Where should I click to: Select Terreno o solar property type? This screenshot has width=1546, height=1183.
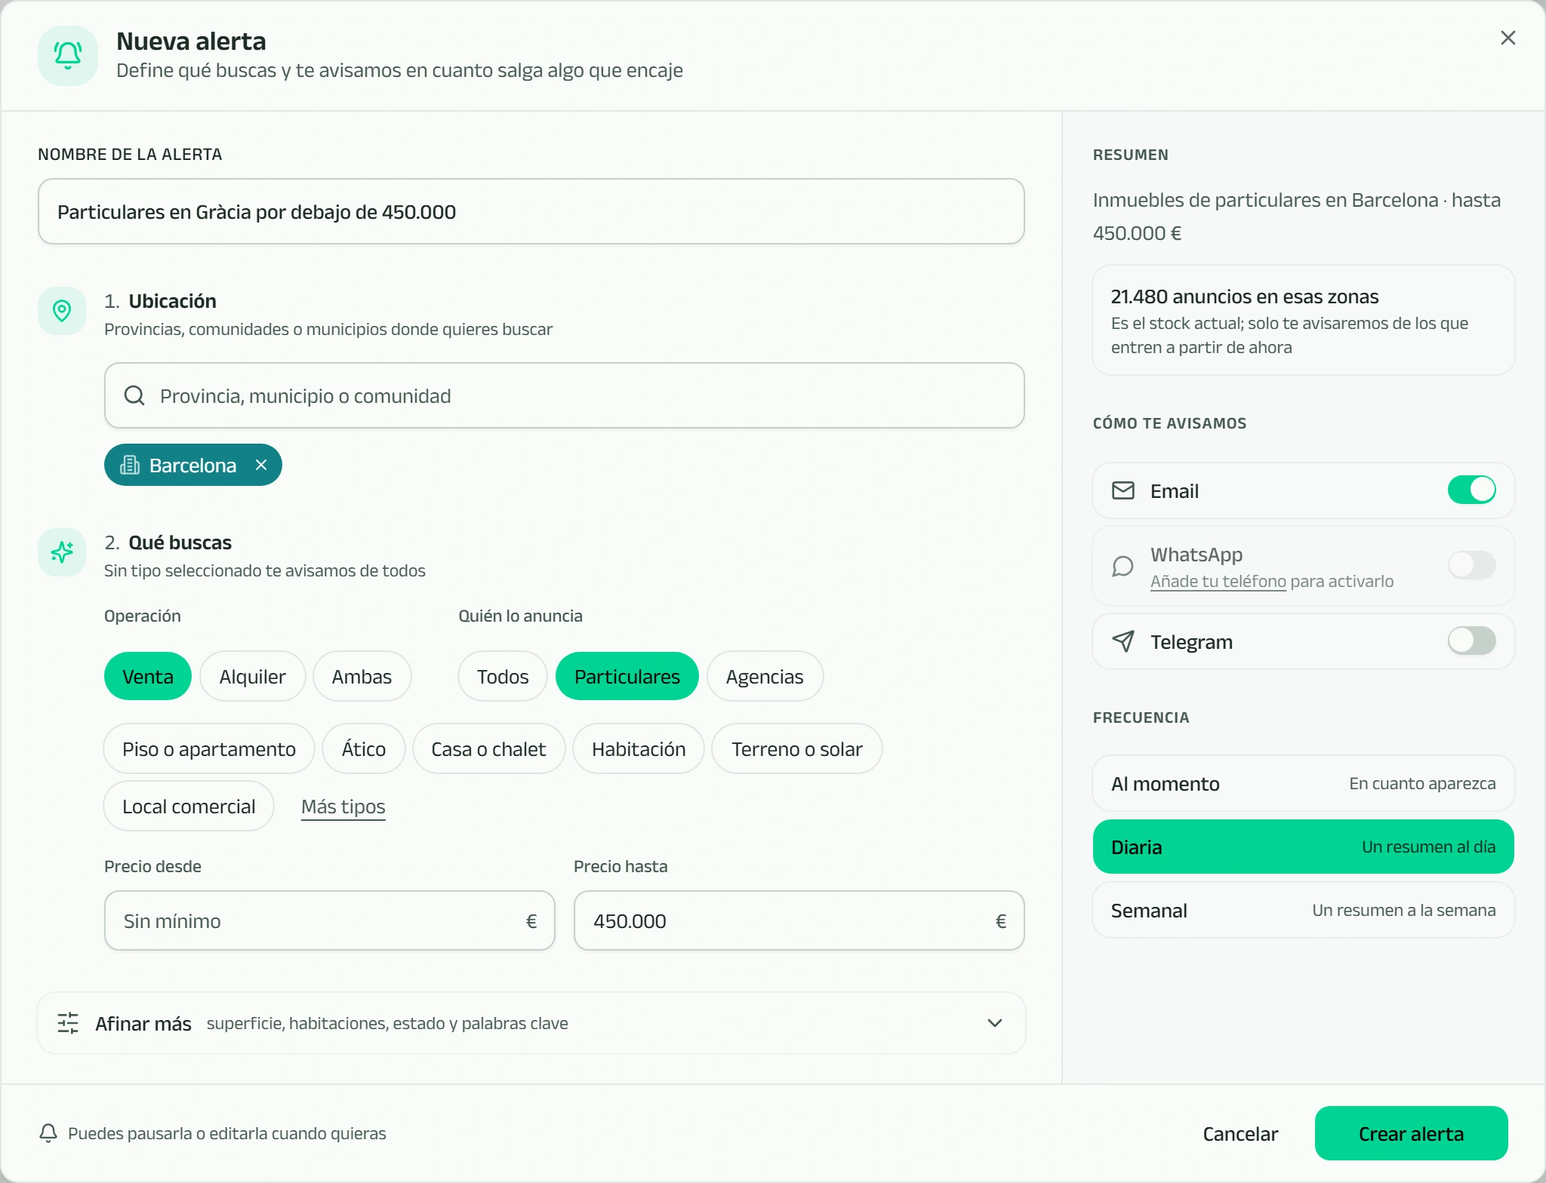tap(797, 748)
